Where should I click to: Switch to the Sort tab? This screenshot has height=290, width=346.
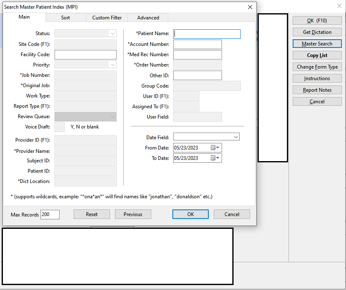coord(66,18)
